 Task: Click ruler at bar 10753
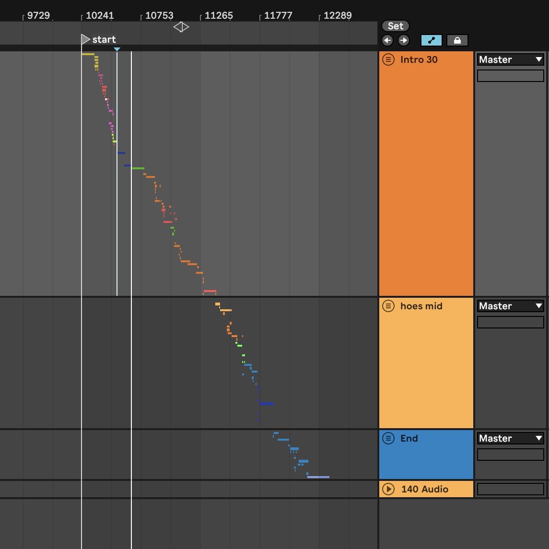[x=159, y=15]
